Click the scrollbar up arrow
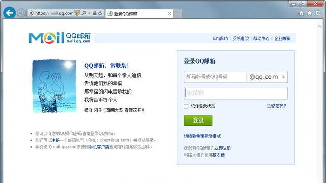Screen dimensions: 326x183 click(x=320, y=26)
